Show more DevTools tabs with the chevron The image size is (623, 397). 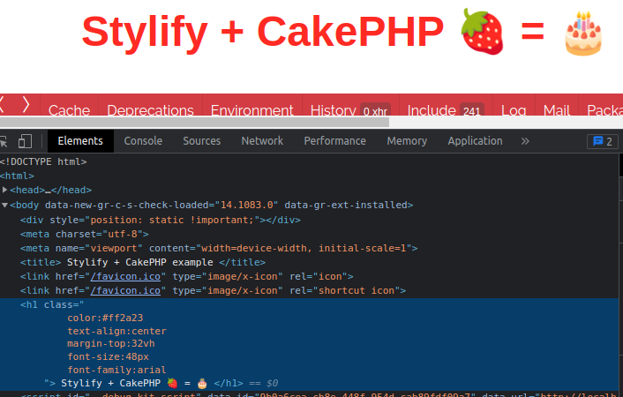pos(525,141)
